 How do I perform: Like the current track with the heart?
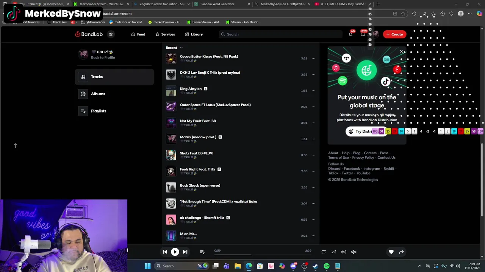point(391,252)
